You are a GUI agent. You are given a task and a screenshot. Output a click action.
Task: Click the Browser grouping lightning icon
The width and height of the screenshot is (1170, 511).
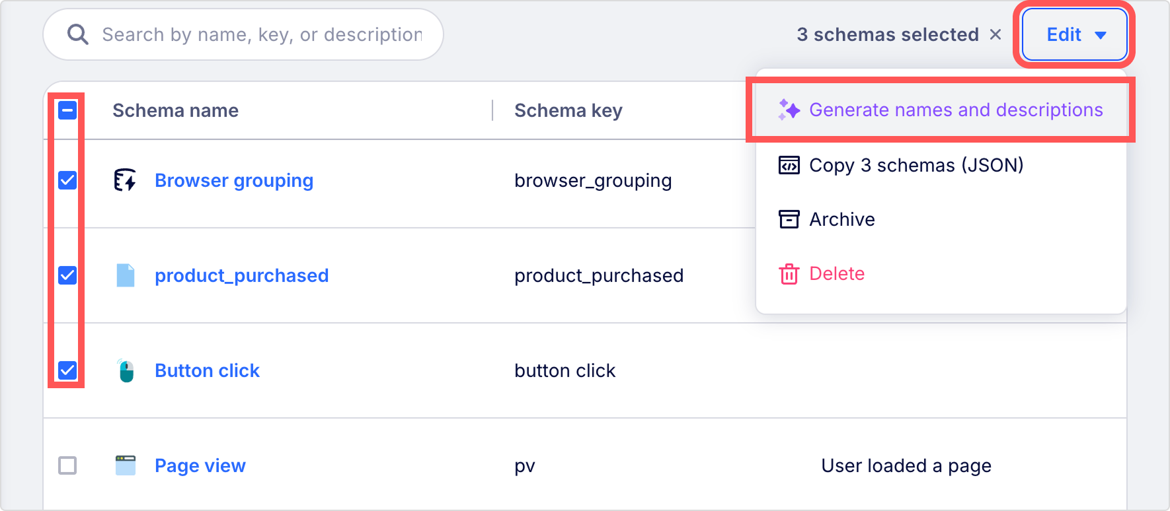click(125, 180)
